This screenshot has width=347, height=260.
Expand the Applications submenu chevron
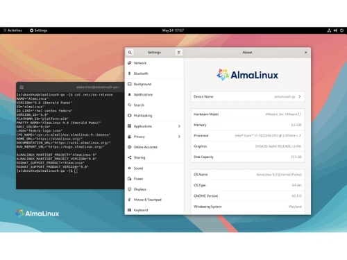click(x=179, y=126)
